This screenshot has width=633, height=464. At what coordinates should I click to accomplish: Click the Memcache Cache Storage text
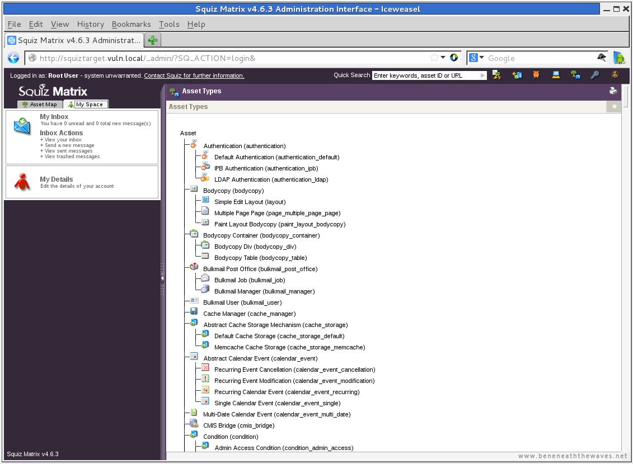[x=290, y=348]
